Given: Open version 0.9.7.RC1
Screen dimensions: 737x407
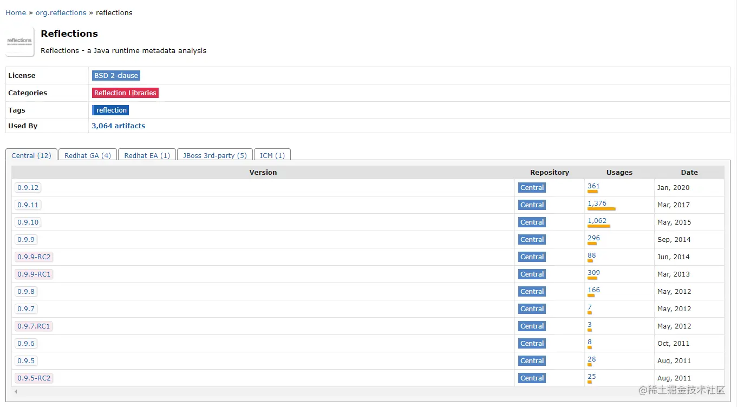Looking at the screenshot, I should tap(34, 326).
